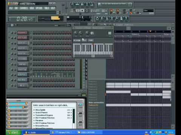Viewport: 181px width, 135px height.
Task: Click the transport Play button
Action: click(x=78, y=11)
